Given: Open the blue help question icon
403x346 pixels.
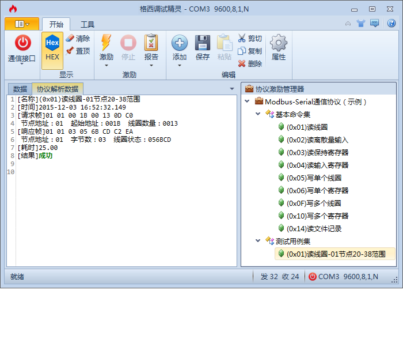Looking at the screenshot, I should click(x=391, y=24).
